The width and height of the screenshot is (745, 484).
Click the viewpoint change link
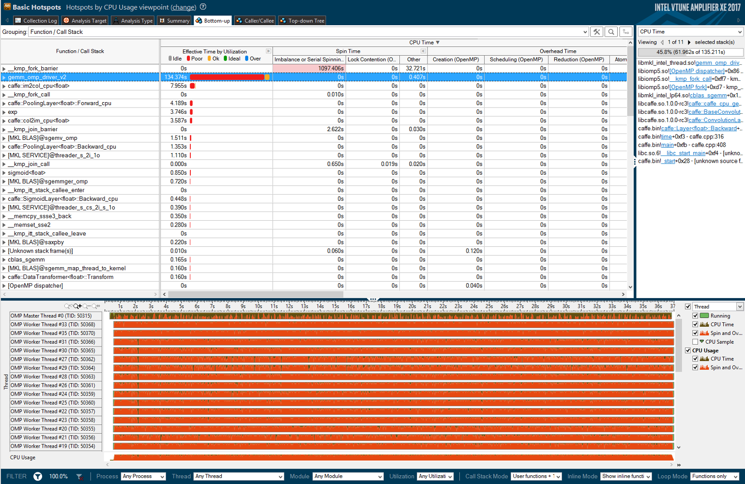tap(183, 7)
